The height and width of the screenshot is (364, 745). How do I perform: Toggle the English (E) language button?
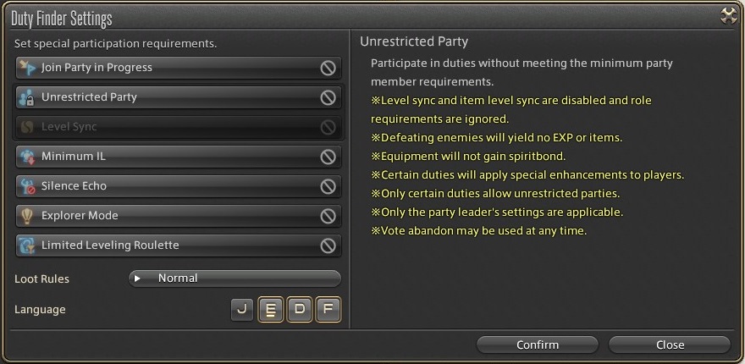(271, 310)
